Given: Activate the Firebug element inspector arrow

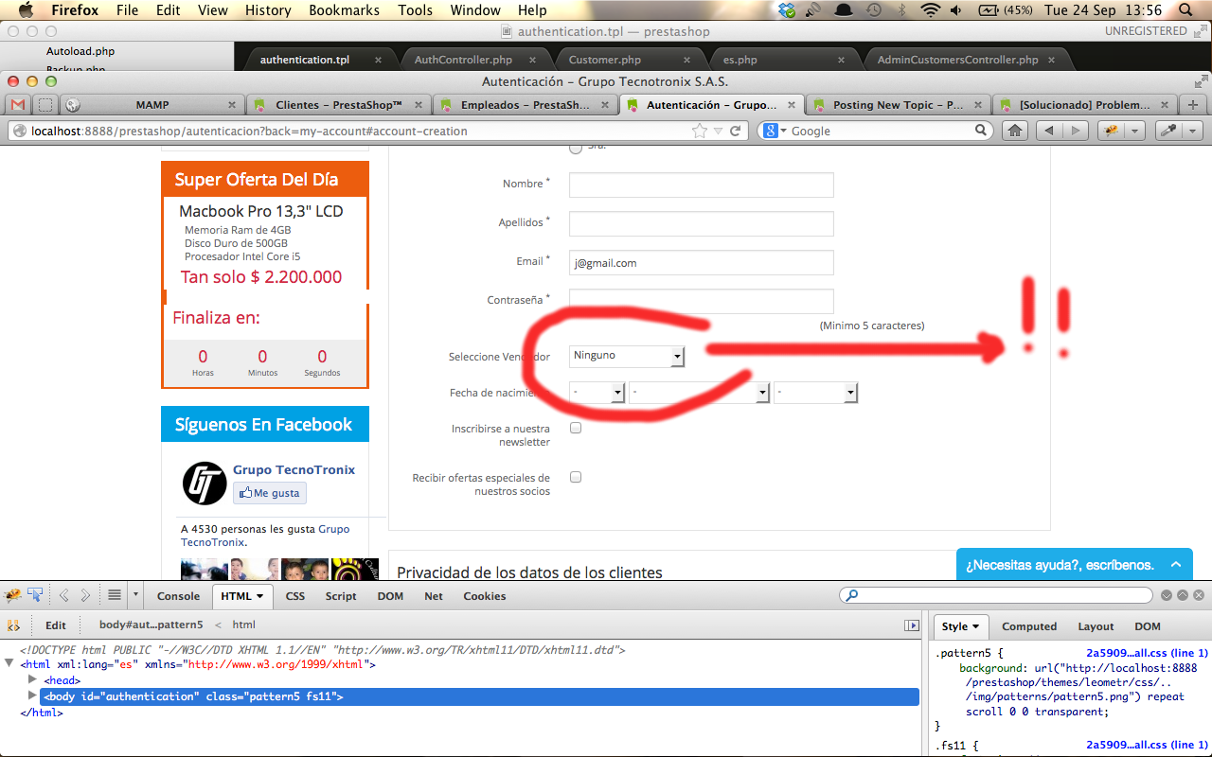Looking at the screenshot, I should [35, 595].
